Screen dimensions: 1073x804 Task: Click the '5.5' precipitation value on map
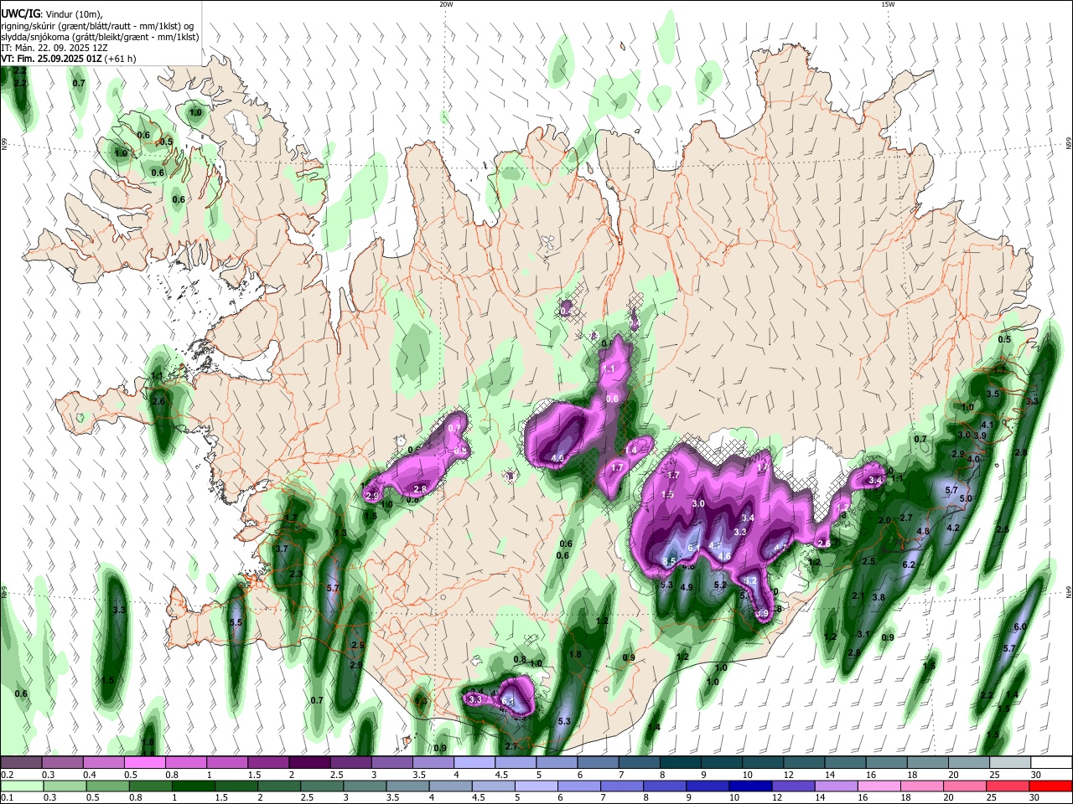click(236, 622)
